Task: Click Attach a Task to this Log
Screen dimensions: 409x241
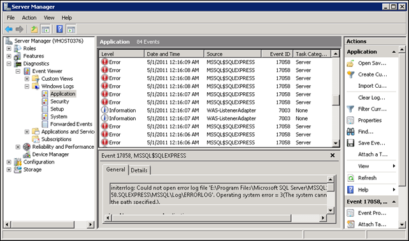Action: point(373,155)
